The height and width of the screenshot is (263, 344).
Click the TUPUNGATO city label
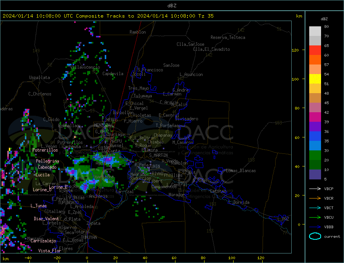pos(68,203)
